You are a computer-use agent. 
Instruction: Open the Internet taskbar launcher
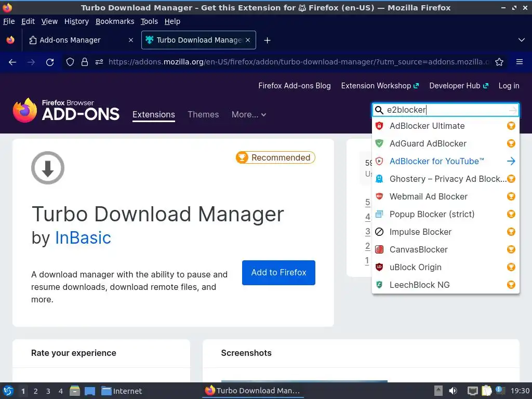click(x=122, y=391)
